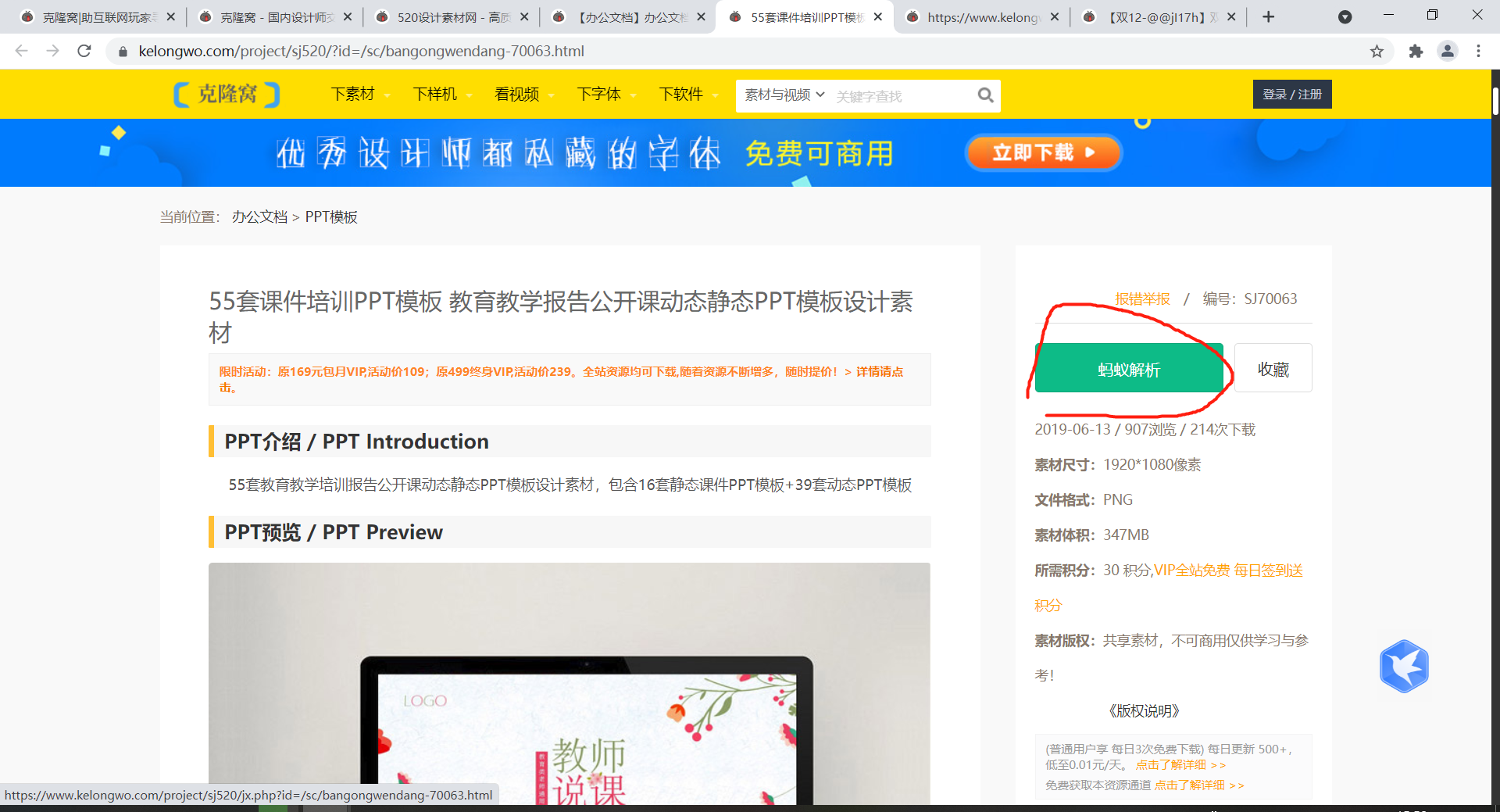The height and width of the screenshot is (812, 1500).
Task: Click the green 蚂蚁解析 button
Action: click(1129, 368)
